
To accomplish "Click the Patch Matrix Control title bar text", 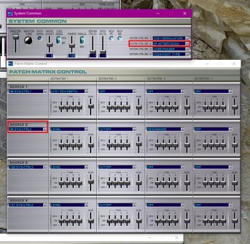I will pos(31,64).
